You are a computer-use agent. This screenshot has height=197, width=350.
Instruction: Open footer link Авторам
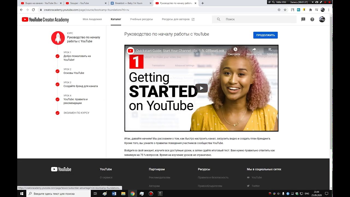(154, 186)
